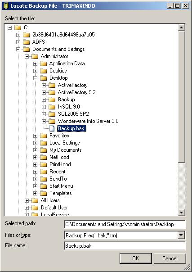Select the ActiveFactory folder label
192x272 pixels.
[x=72, y=85]
